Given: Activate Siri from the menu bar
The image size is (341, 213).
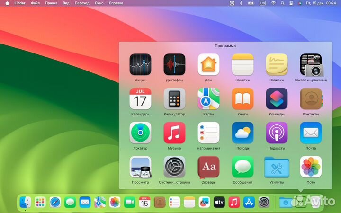Looking at the screenshot, I should click(x=300, y=3).
